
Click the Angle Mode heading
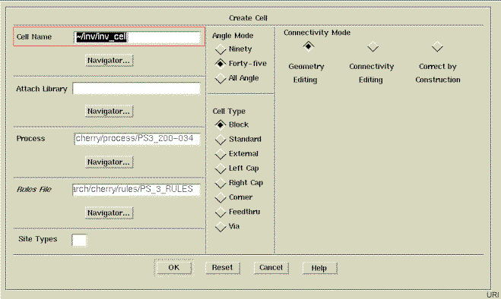tap(233, 36)
